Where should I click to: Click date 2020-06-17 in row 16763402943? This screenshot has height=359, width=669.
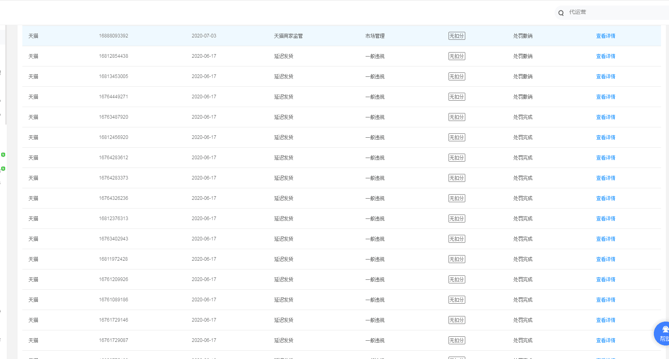204,239
